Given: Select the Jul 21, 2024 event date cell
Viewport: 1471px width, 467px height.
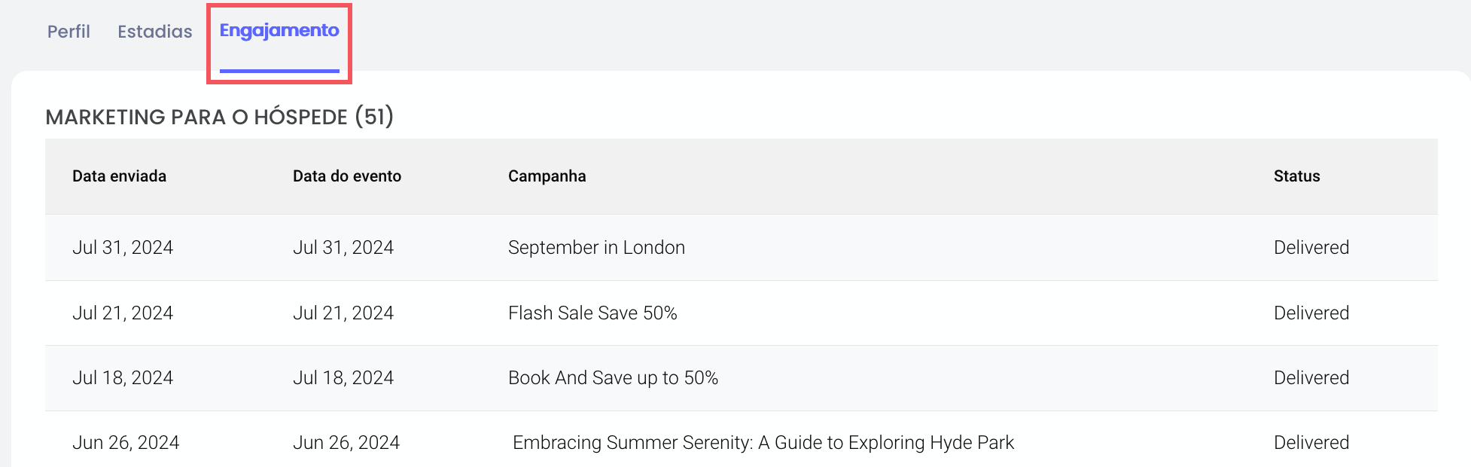Looking at the screenshot, I should pyautogui.click(x=343, y=313).
